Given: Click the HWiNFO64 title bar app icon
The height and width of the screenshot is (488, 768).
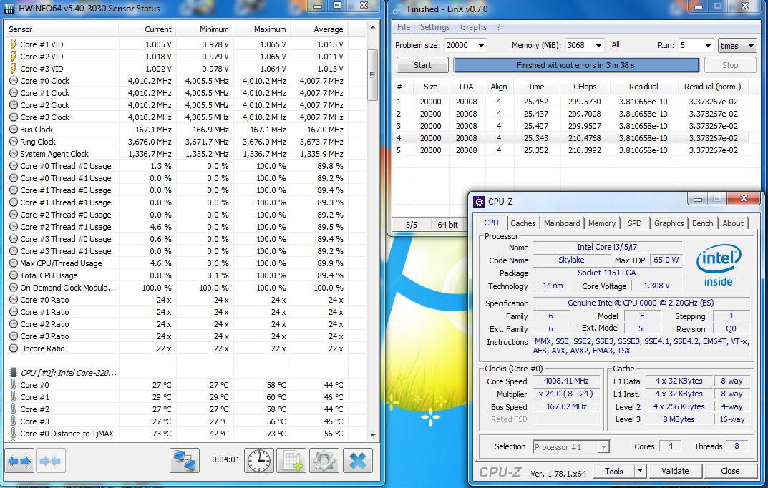Looking at the screenshot, I should pyautogui.click(x=9, y=9).
